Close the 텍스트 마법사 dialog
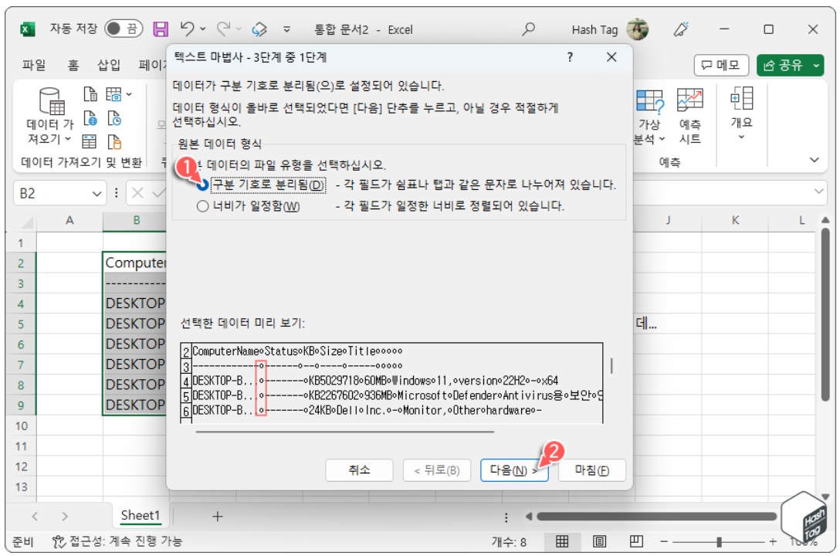 point(611,57)
